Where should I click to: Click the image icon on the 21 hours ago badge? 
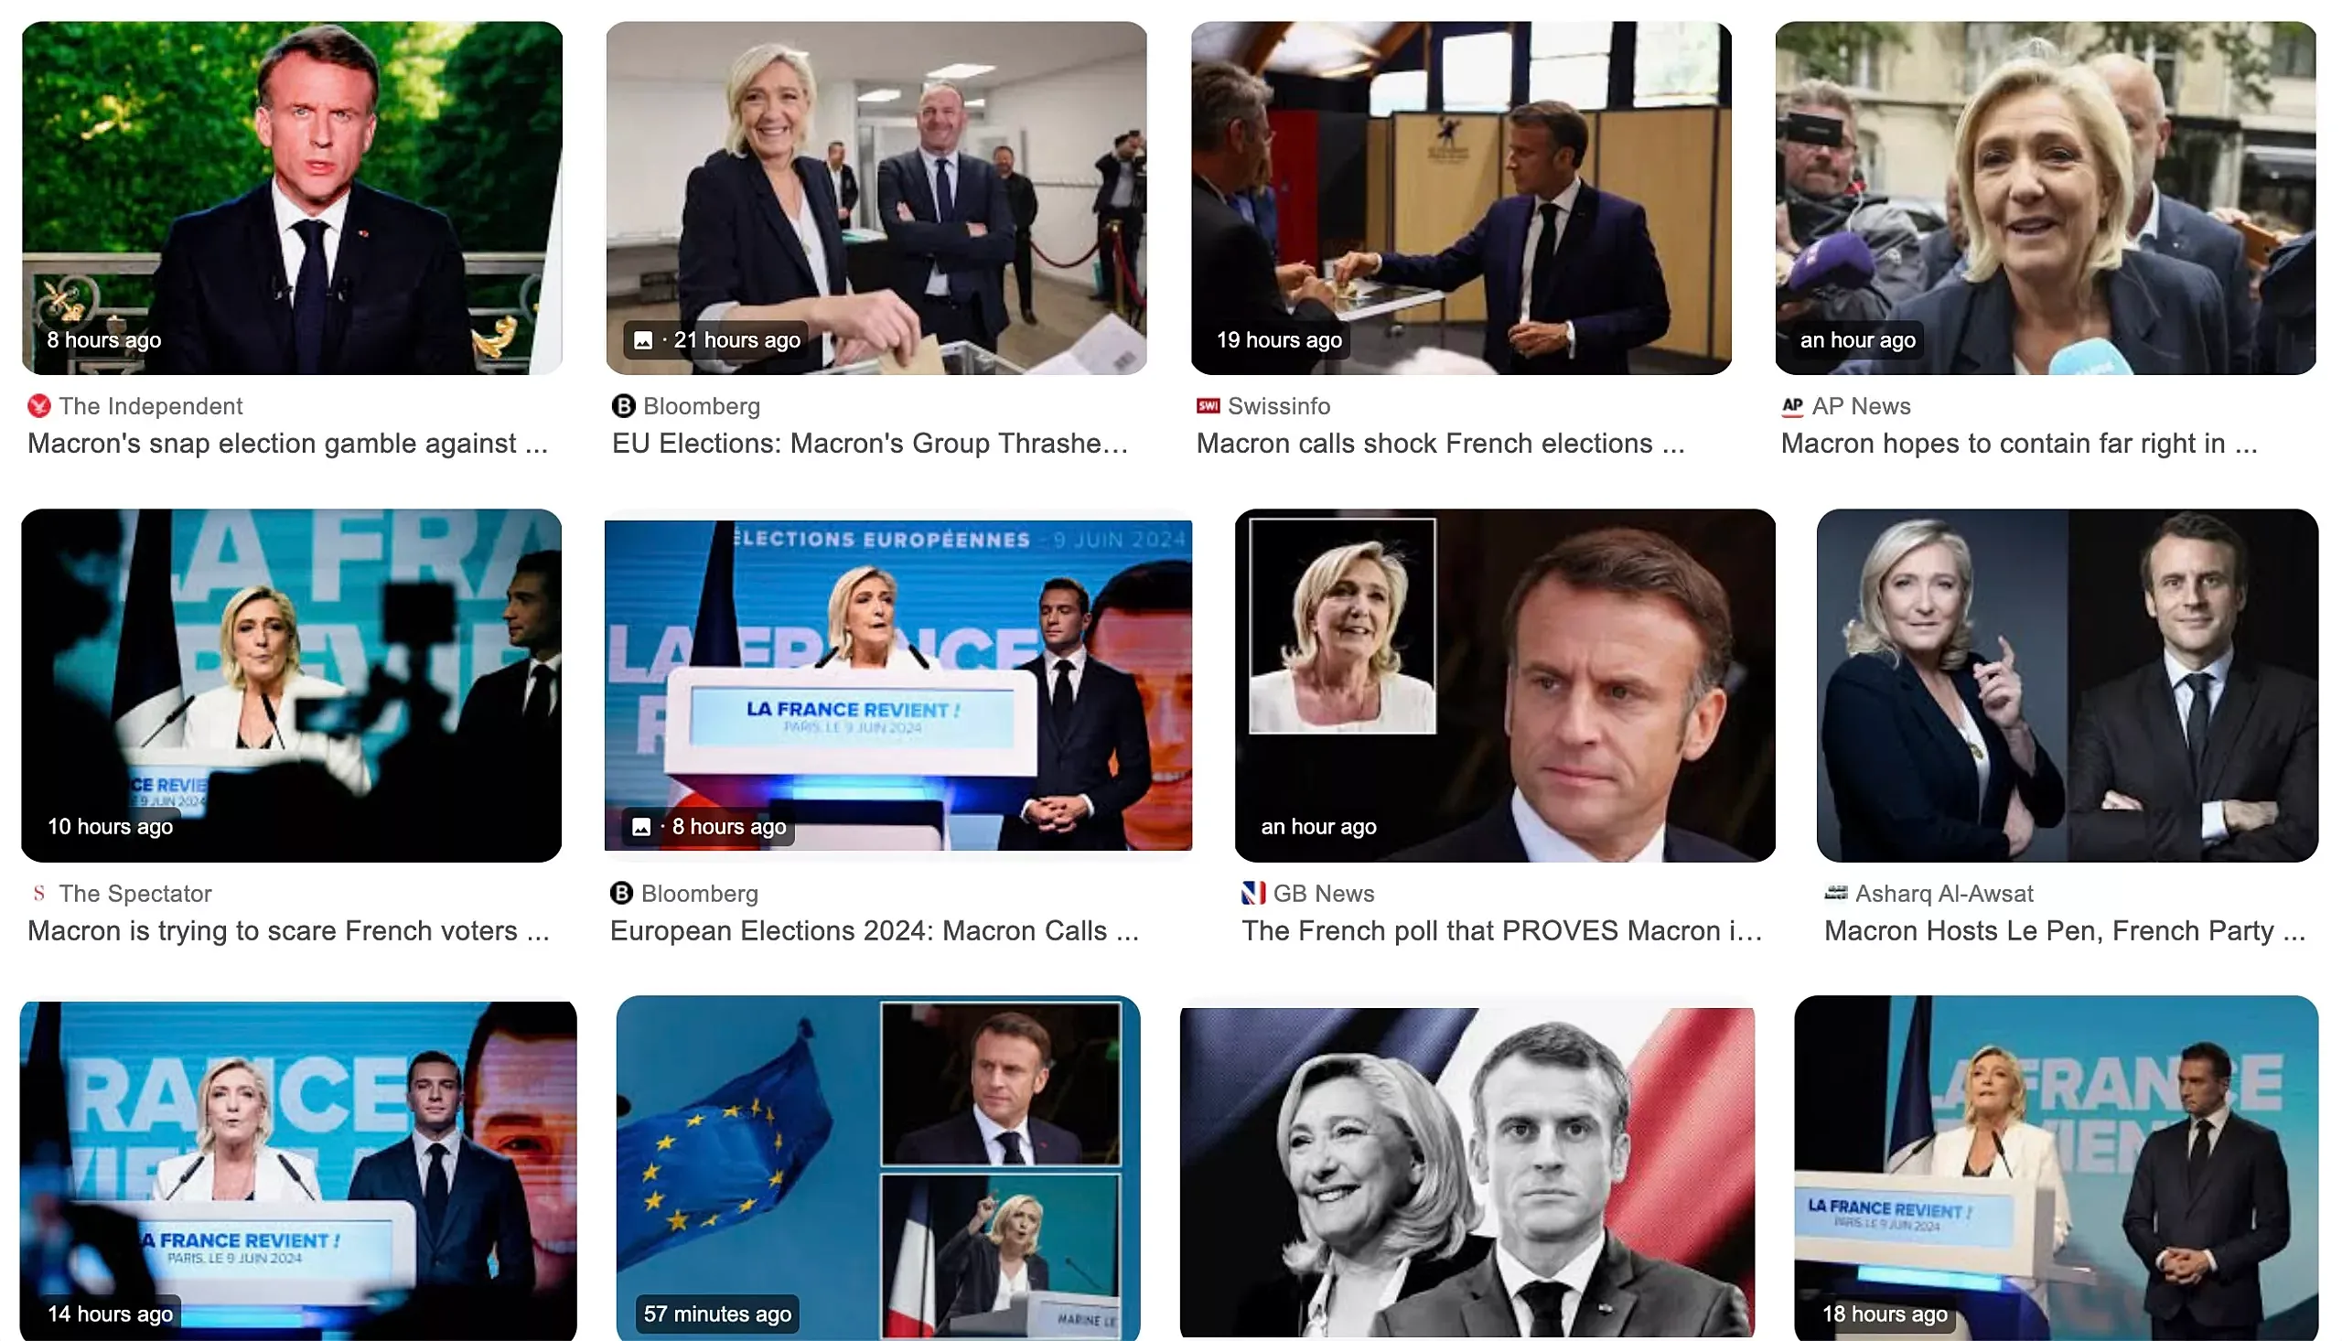pos(643,341)
